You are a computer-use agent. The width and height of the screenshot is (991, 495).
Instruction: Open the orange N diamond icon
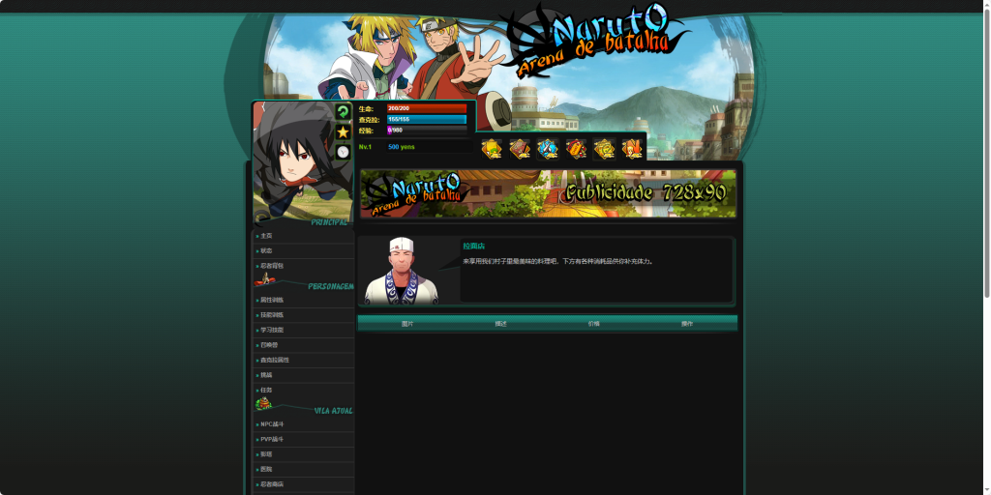[x=632, y=149]
